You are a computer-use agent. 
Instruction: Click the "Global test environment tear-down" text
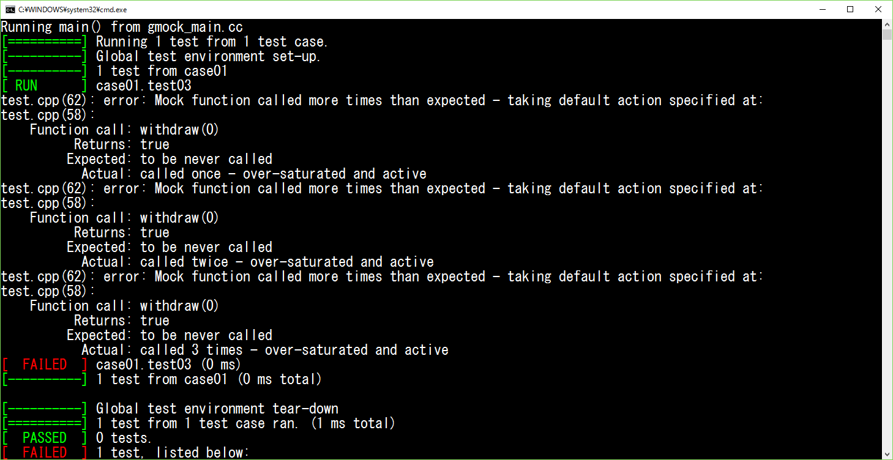click(x=217, y=409)
